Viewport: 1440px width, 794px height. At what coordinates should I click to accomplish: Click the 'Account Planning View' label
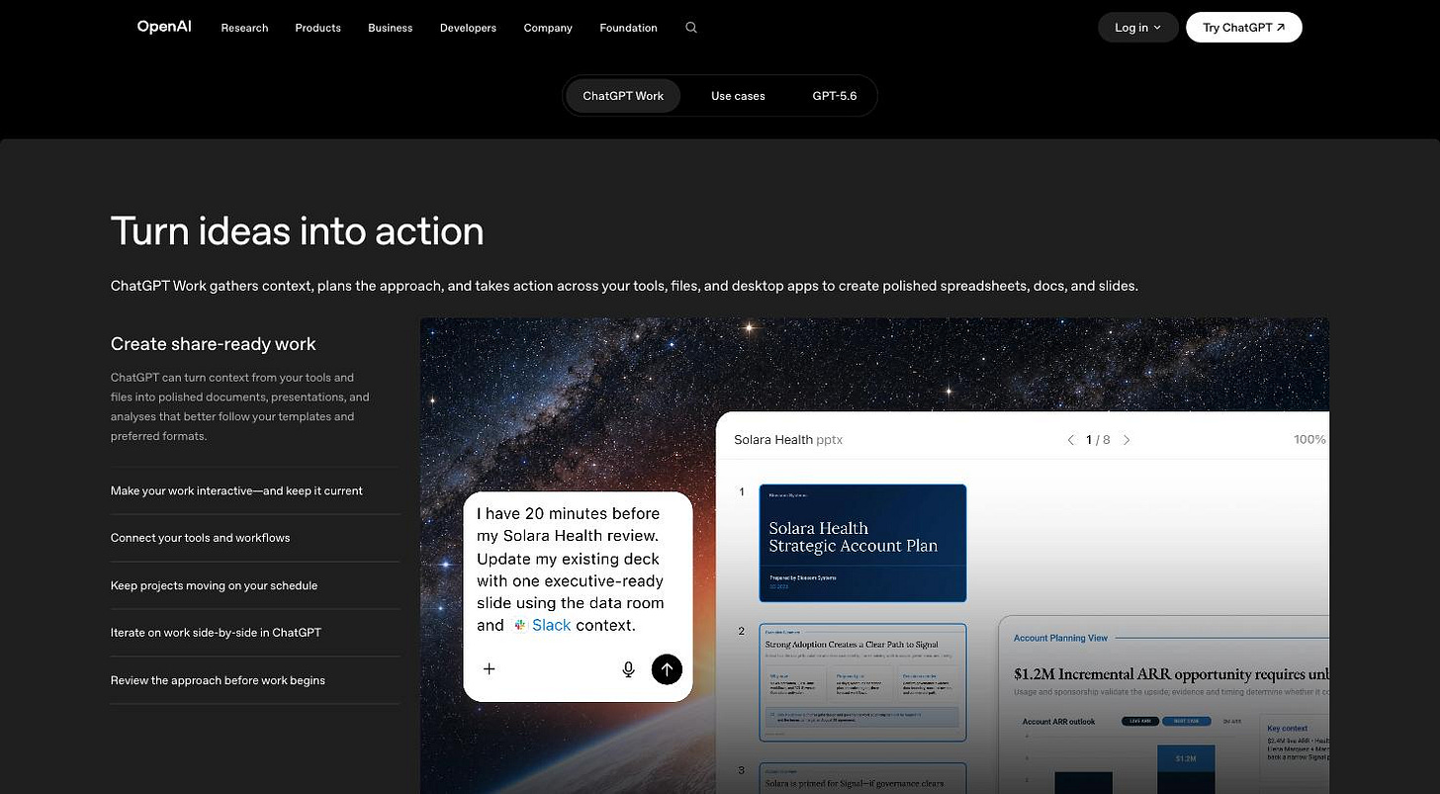(1060, 638)
